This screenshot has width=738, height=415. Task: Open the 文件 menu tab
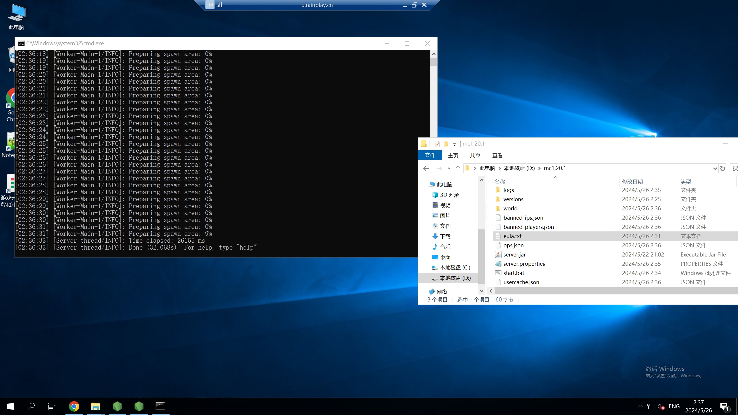(430, 155)
